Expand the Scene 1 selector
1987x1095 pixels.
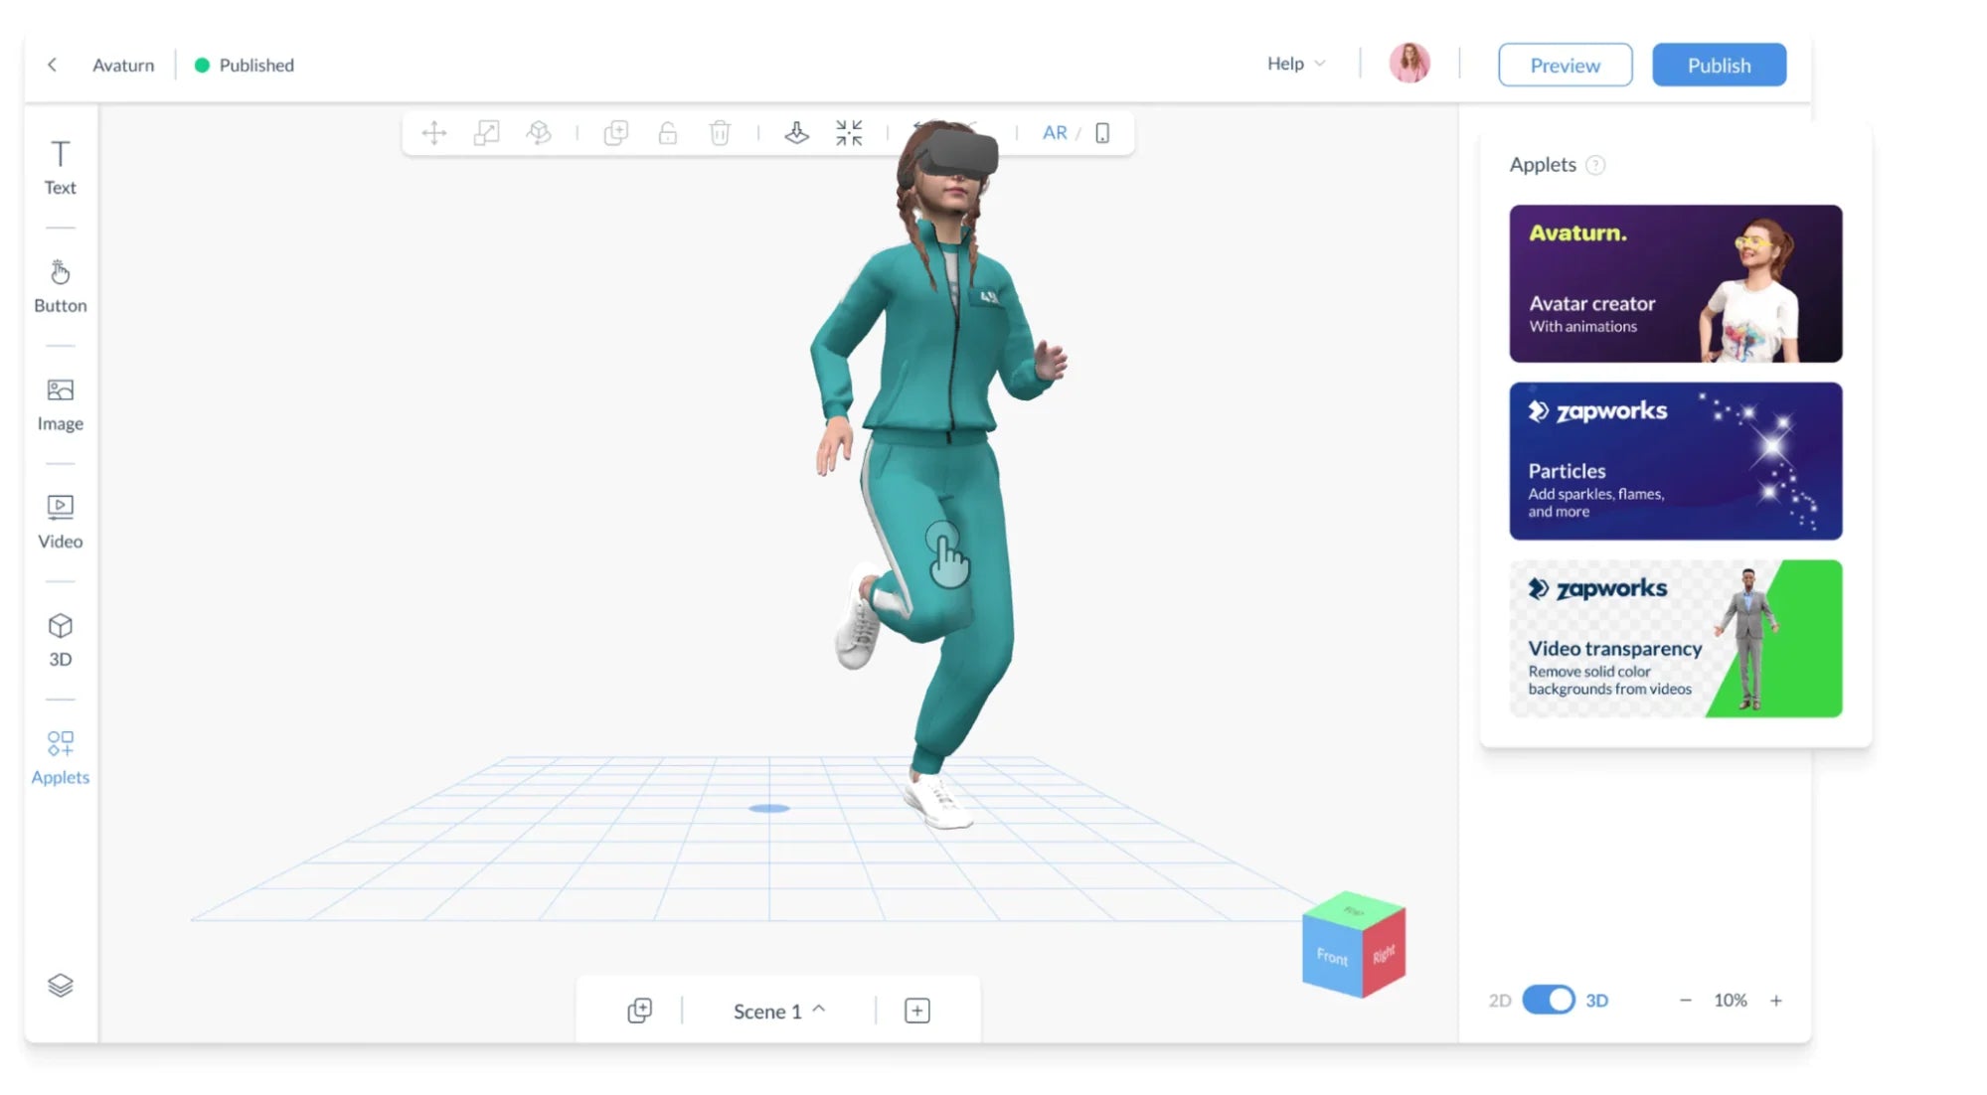(x=778, y=1011)
